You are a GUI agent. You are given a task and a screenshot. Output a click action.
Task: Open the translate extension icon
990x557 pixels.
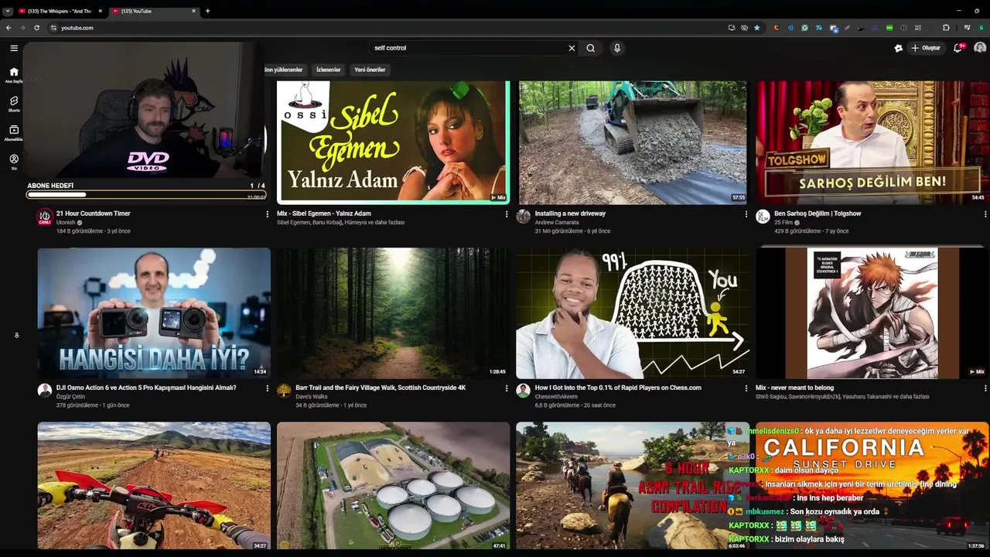click(834, 28)
